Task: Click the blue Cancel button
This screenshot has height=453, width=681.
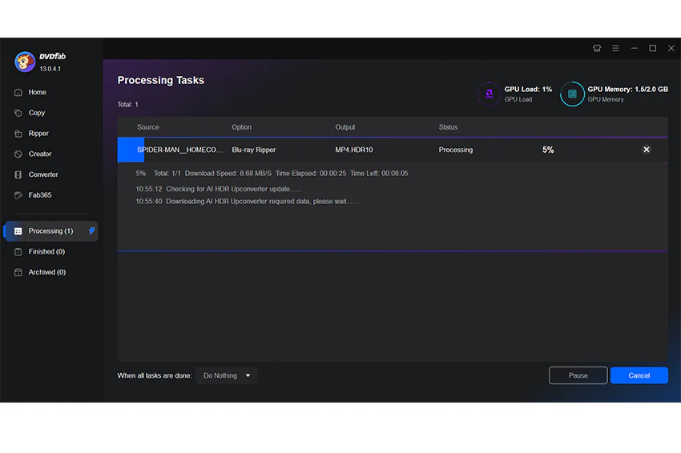Action: (639, 375)
